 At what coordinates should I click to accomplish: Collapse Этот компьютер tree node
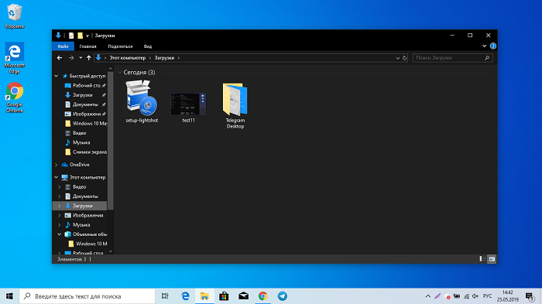pos(56,177)
